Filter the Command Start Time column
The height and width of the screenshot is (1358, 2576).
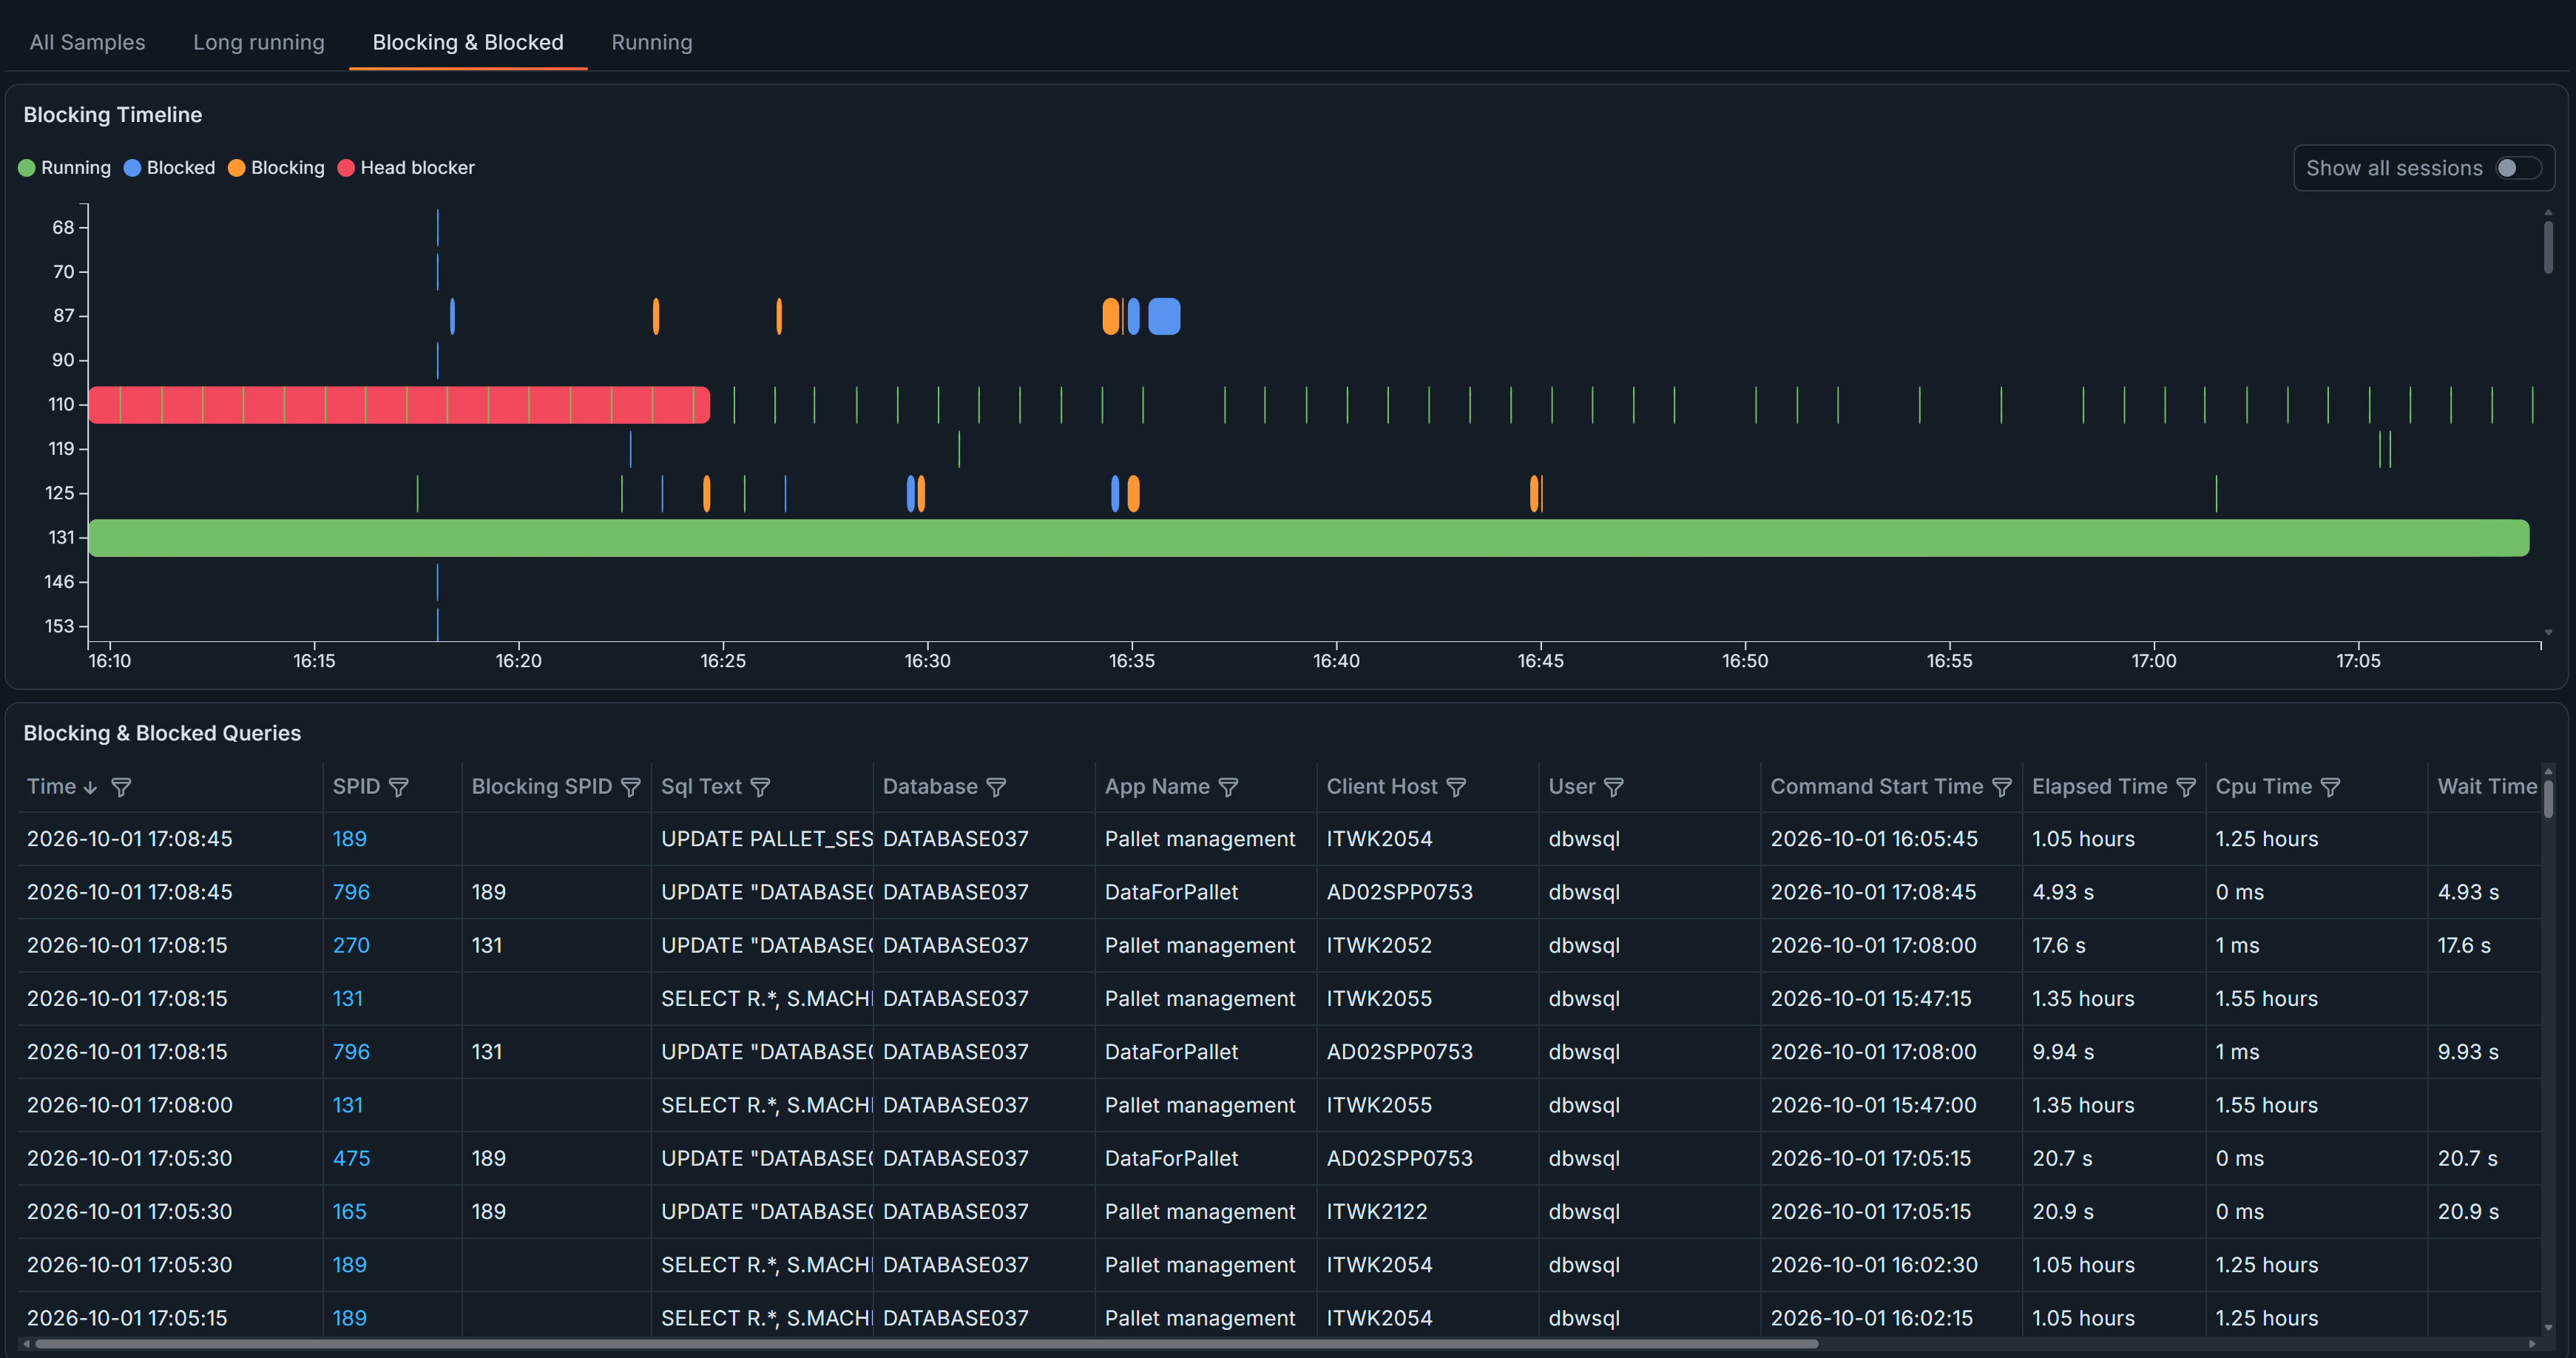click(2001, 787)
